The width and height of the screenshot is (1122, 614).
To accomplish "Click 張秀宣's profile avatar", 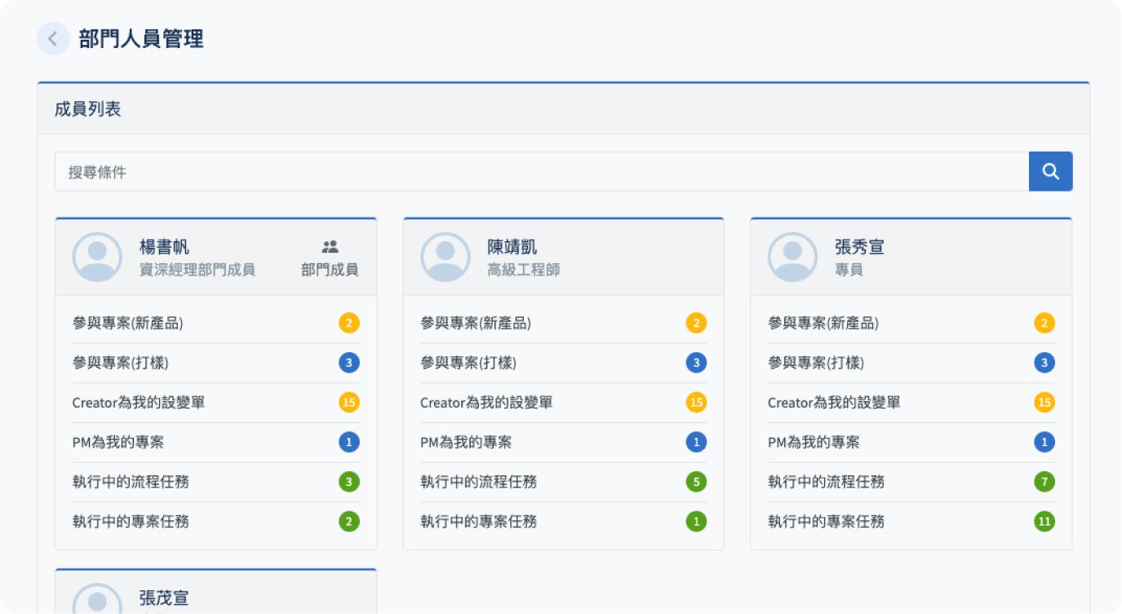I will coord(792,257).
